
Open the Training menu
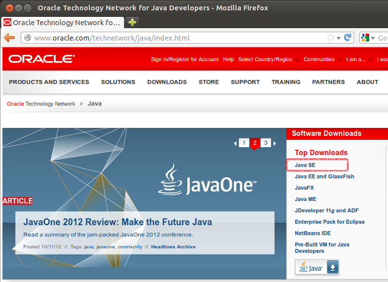[x=286, y=82]
